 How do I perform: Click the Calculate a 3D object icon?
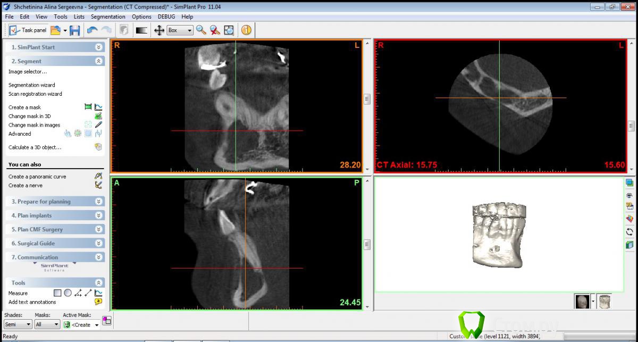click(x=98, y=147)
